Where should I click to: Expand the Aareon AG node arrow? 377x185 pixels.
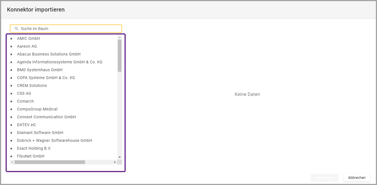click(12, 46)
